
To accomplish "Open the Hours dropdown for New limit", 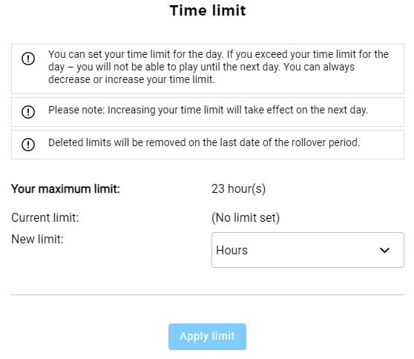I will point(308,250).
